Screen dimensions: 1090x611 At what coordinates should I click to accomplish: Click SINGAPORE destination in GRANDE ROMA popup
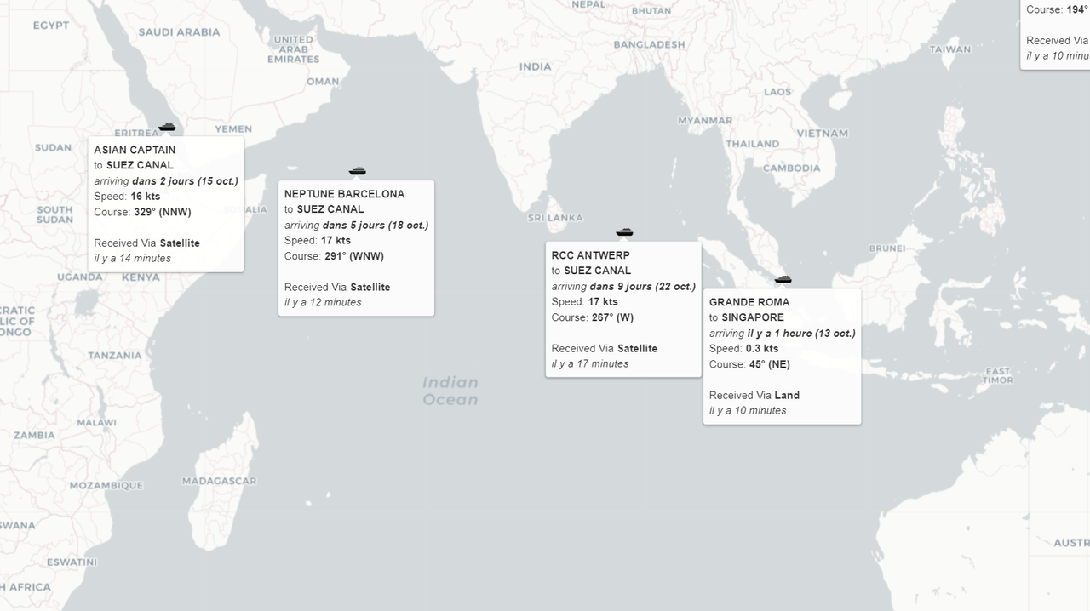(x=753, y=317)
